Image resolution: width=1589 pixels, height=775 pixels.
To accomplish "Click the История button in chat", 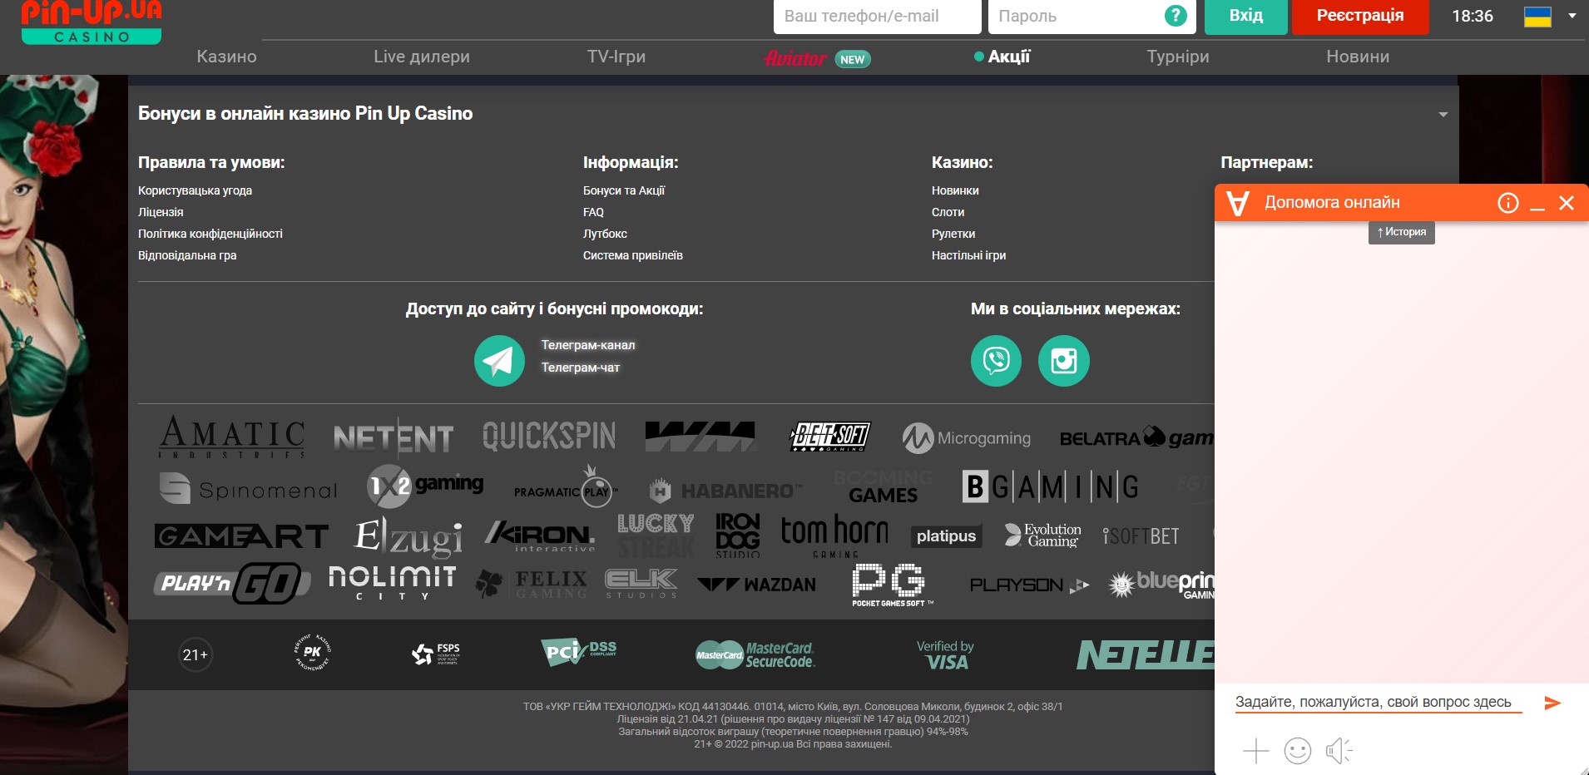I will tap(1402, 232).
